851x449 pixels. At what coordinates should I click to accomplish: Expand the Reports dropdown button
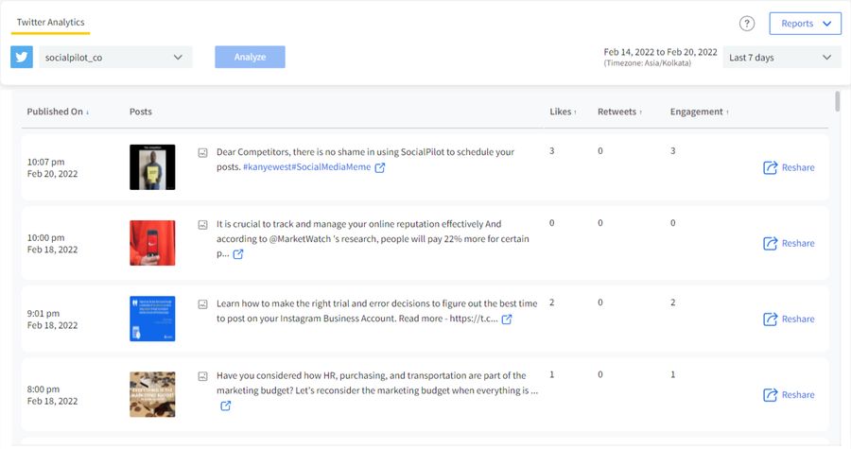pos(806,24)
